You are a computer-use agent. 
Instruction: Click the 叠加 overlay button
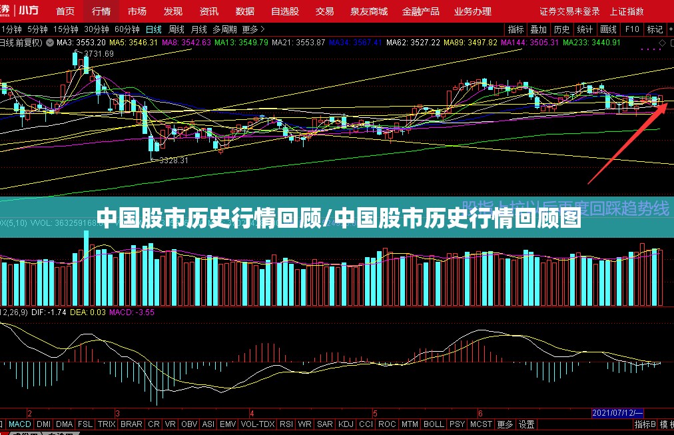click(539, 29)
